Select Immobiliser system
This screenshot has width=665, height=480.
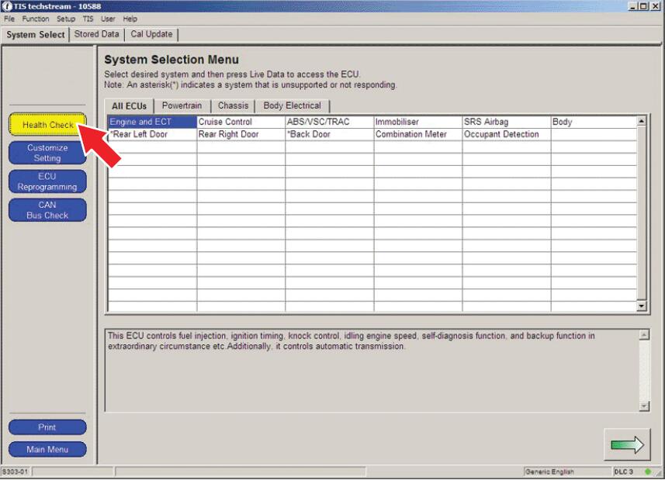pos(418,122)
